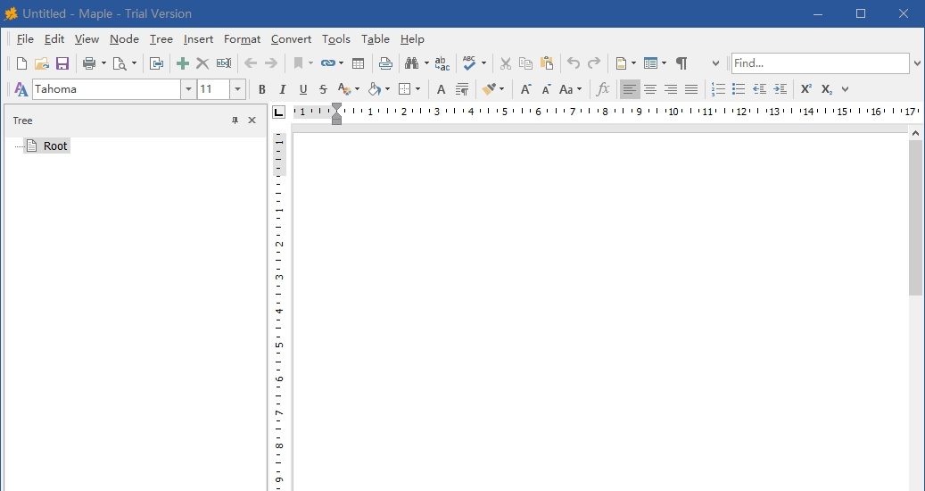Expand borders dropdown arrow
Screen dimensions: 925x491
[417, 89]
